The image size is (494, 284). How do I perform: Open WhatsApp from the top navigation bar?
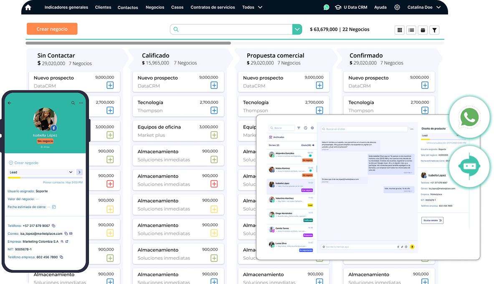click(x=326, y=7)
